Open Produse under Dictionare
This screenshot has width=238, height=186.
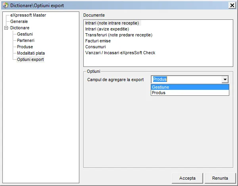tap(25, 47)
